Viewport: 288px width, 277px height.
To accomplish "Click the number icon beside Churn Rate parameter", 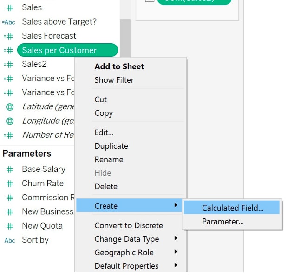I will tap(9, 184).
